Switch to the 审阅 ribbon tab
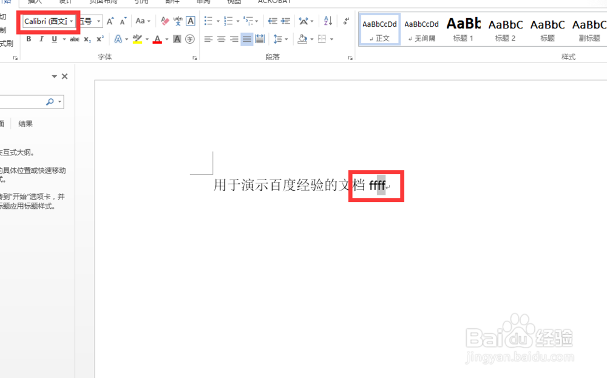Viewport: 607px width, 378px height. tap(202, 2)
